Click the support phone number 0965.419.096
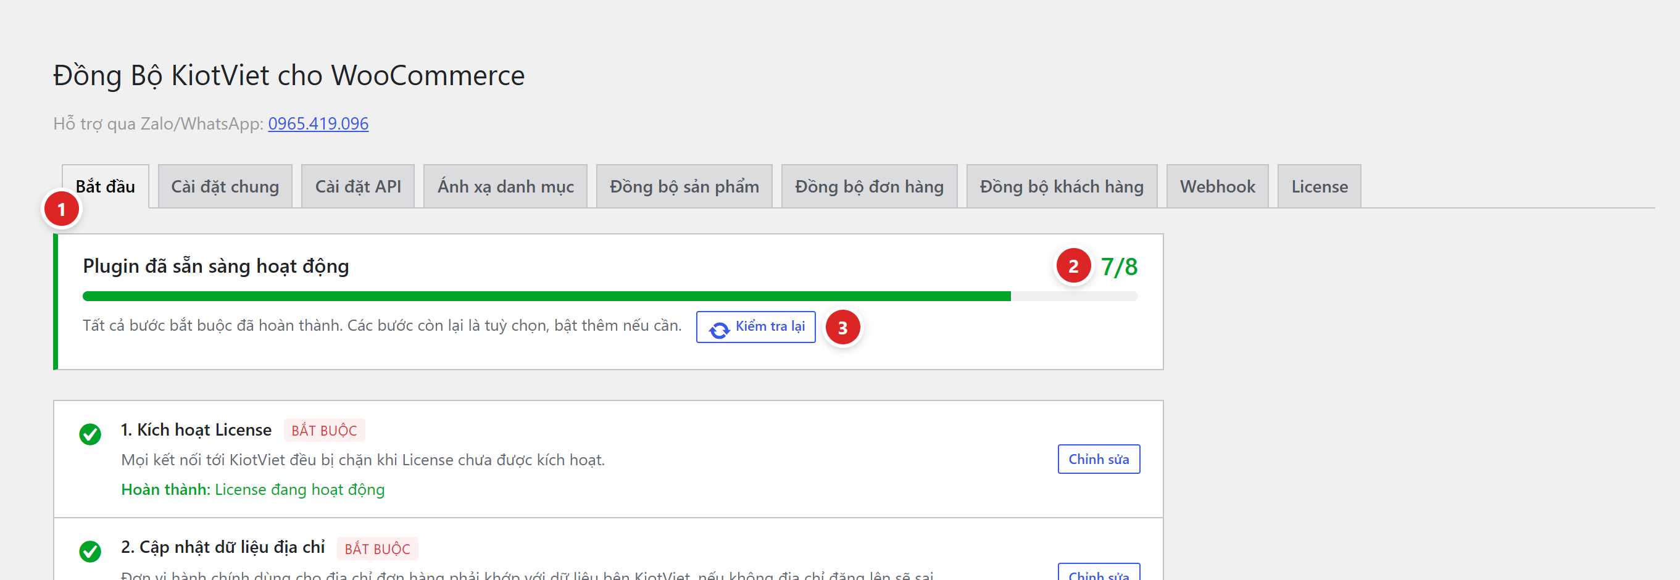Image resolution: width=1680 pixels, height=580 pixels. coord(318,123)
